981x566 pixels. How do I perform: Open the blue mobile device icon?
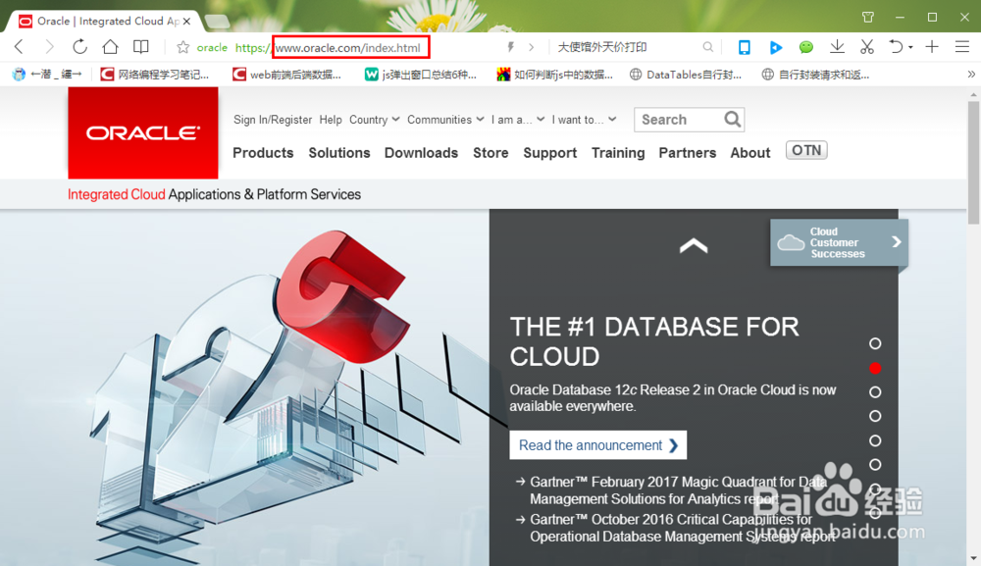(744, 47)
